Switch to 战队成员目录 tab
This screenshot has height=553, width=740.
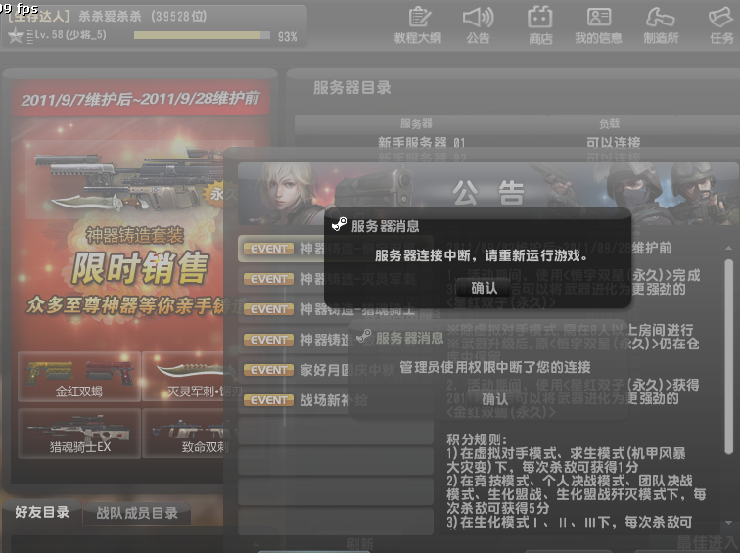(x=137, y=513)
